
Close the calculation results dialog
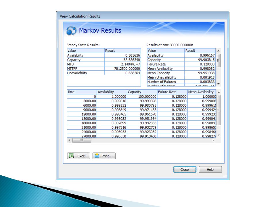click(x=185, y=170)
